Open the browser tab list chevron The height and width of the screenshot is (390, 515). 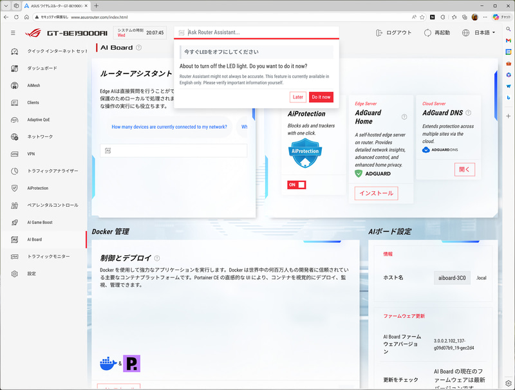[6, 6]
